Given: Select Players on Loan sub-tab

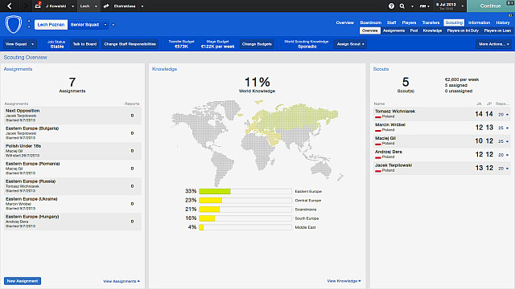Looking at the screenshot, I should 497,31.
